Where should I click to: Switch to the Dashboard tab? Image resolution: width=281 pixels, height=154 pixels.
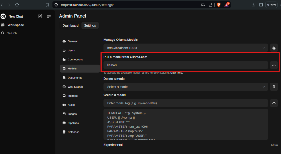71,25
